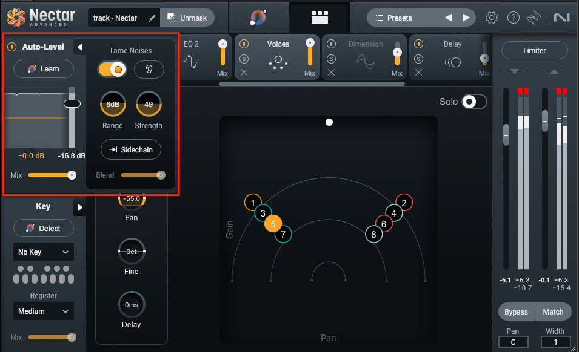The image size is (579, 352).
Task: Select the EQ 2 module tab
Action: coord(206,57)
